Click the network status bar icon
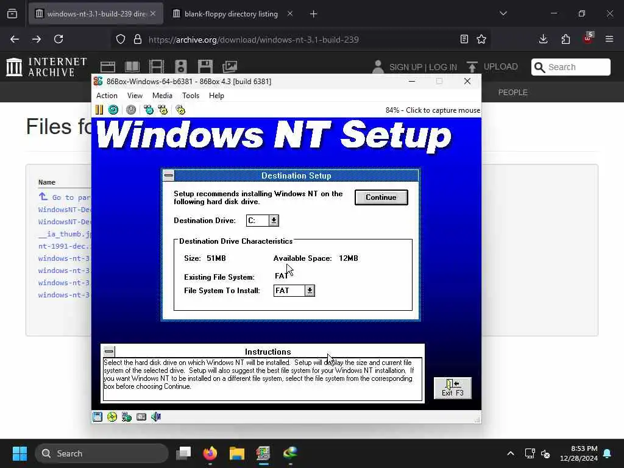624x468 pixels. point(127,417)
